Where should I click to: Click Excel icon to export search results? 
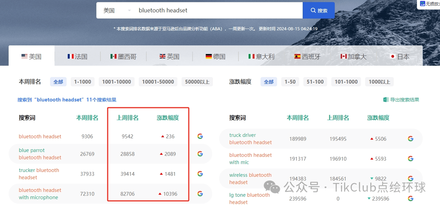(386, 100)
